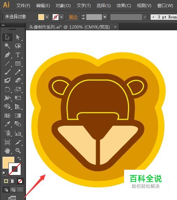Click stroke none swatch in control bar

click(x=55, y=17)
